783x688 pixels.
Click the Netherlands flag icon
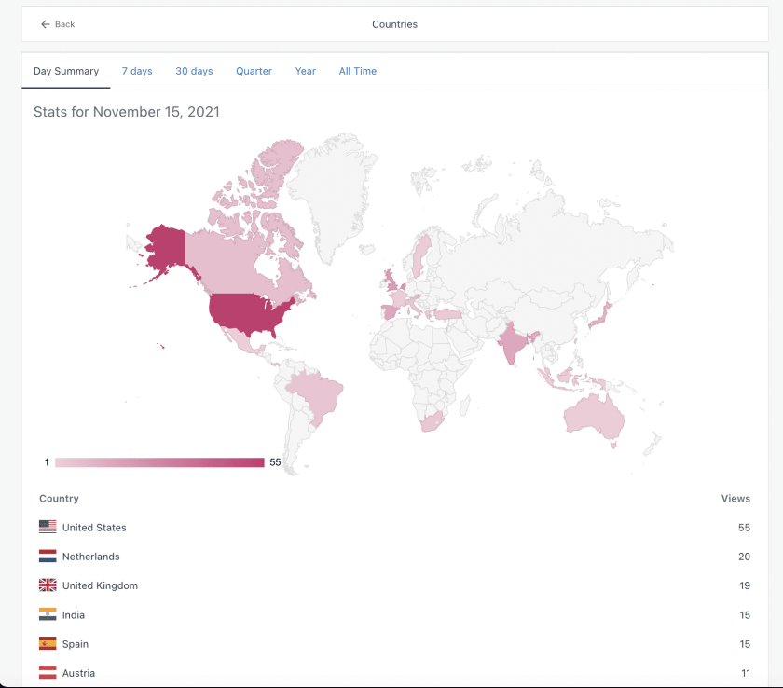coord(48,556)
